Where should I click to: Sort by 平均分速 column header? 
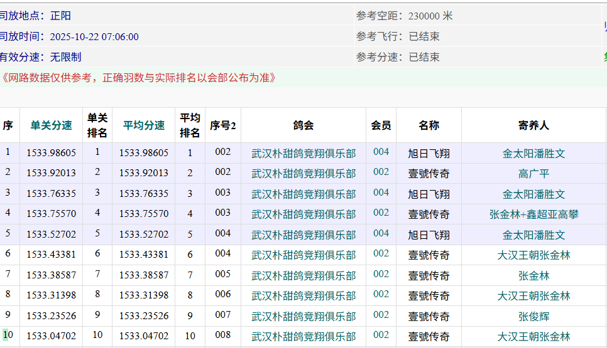click(144, 125)
